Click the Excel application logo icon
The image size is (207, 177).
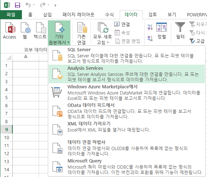tap(7, 5)
